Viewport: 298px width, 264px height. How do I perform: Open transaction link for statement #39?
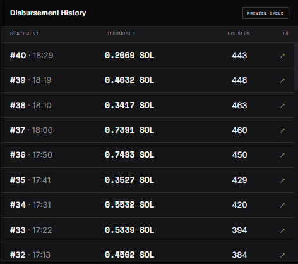(282, 80)
